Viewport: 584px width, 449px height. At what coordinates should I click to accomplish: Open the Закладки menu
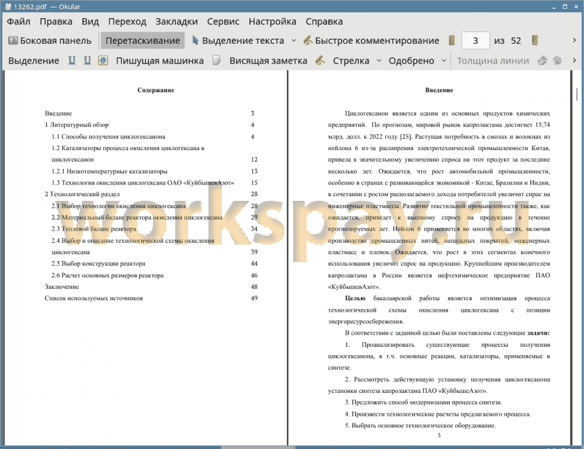(x=176, y=22)
